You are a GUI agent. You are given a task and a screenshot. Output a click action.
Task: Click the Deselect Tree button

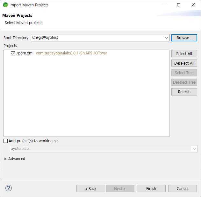[x=184, y=82]
